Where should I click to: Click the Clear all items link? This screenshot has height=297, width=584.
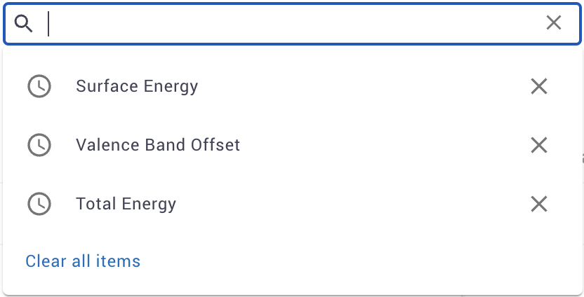[x=83, y=261]
